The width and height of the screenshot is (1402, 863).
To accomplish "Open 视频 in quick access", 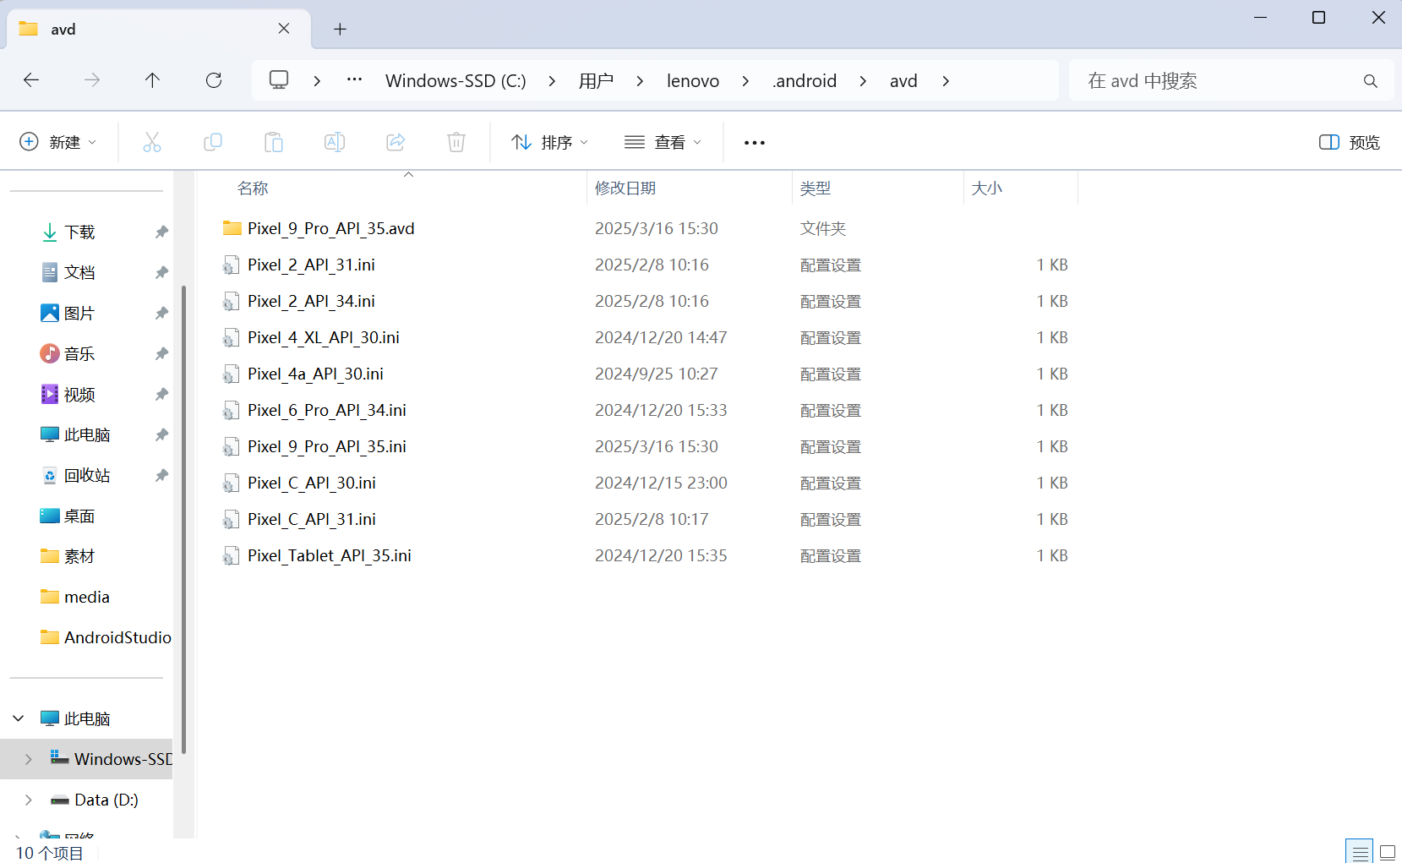I will pyautogui.click(x=79, y=395).
